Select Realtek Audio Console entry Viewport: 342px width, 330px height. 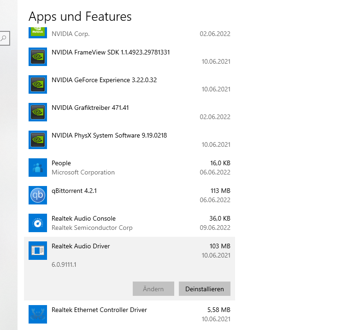[130, 223]
